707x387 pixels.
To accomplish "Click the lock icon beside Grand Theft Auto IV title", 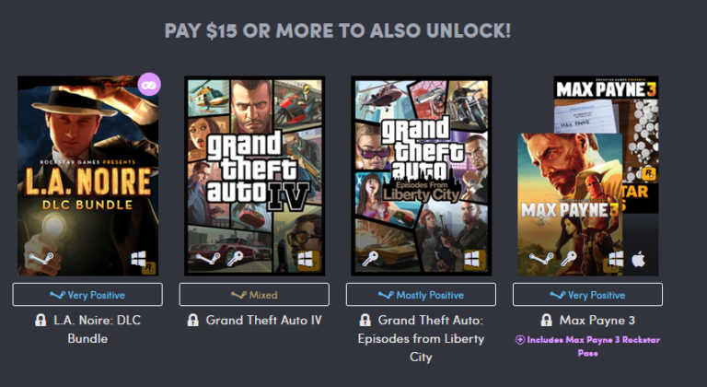I will click(x=193, y=321).
